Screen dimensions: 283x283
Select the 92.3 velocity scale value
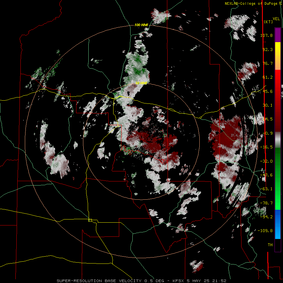click(x=268, y=49)
